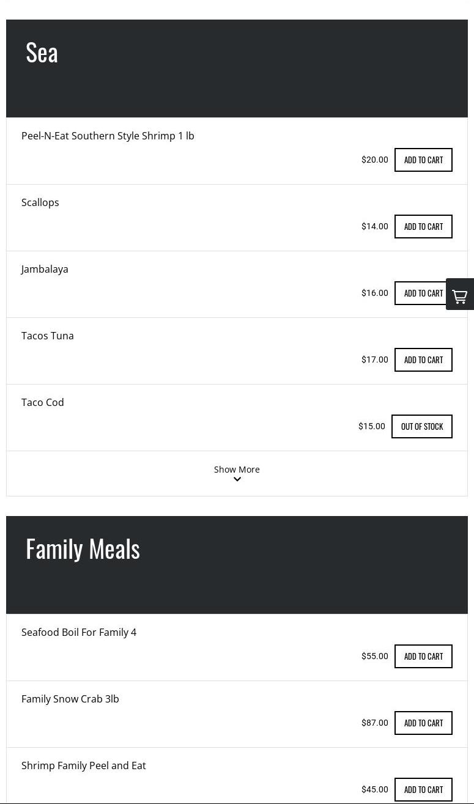The image size is (474, 804).
Task: Click the Out of Stock button for Taco Cod
Action: point(422,427)
